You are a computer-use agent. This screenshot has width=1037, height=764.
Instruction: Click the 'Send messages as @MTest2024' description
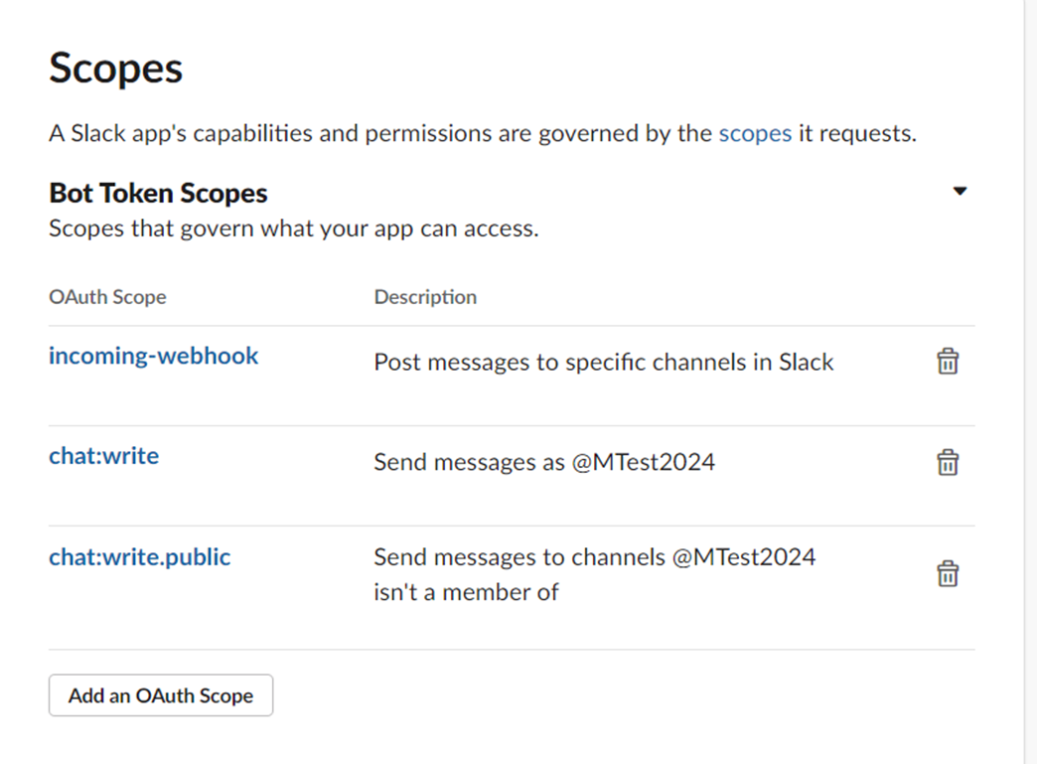pos(544,462)
